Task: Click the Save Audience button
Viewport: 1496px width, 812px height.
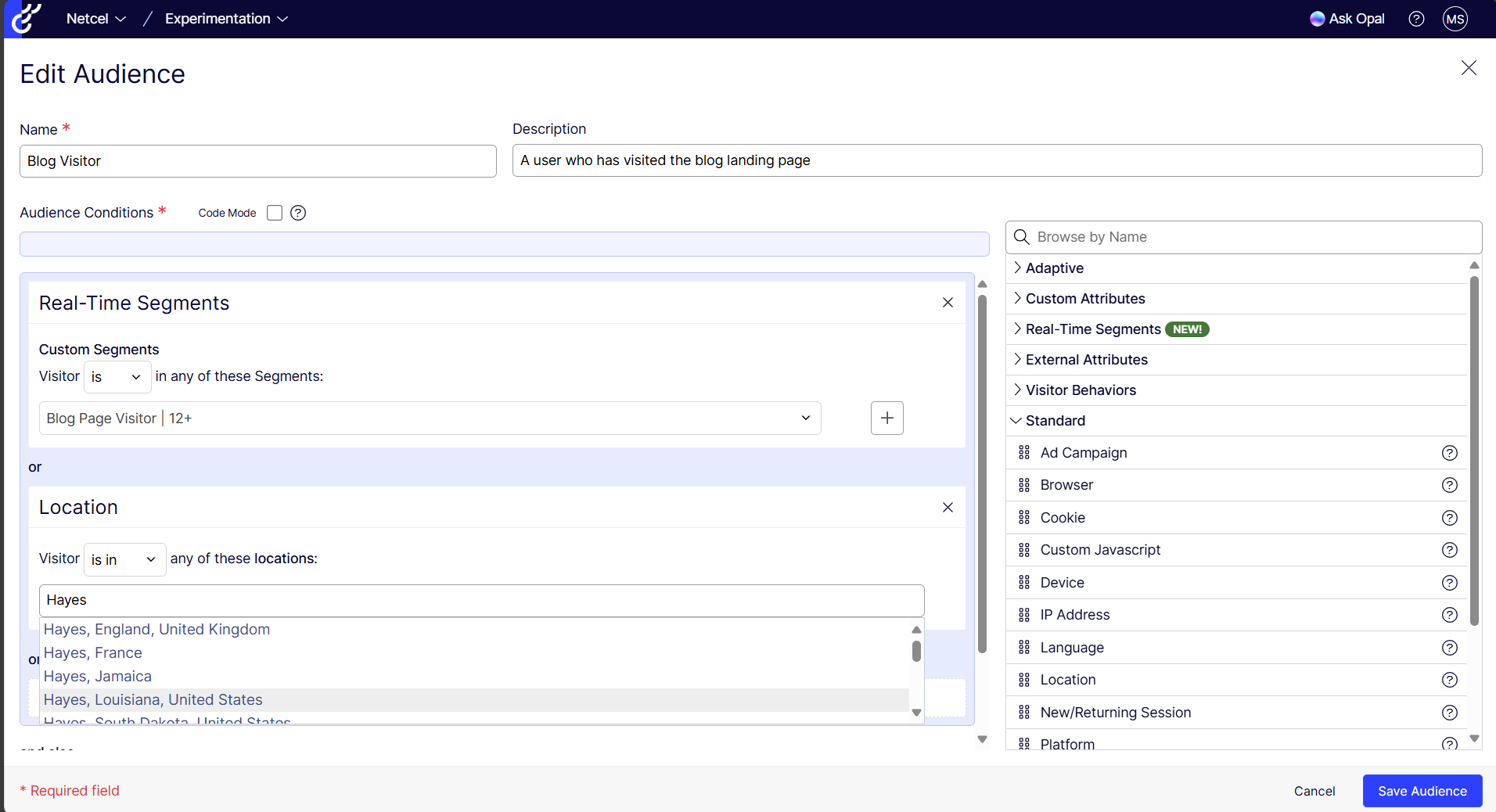Action: [x=1422, y=791]
